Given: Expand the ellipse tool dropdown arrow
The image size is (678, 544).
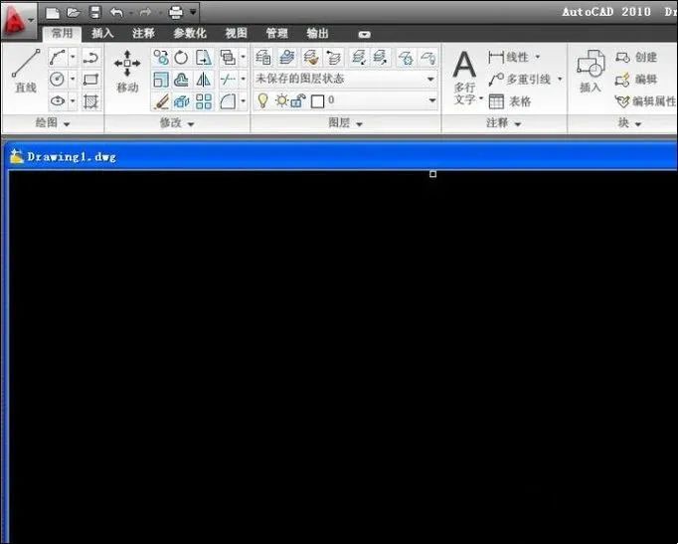Looking at the screenshot, I should point(73,101).
